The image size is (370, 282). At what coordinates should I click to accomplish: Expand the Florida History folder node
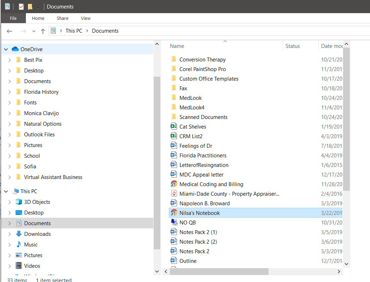coord(10,92)
